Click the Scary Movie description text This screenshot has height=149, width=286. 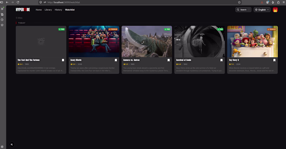coord(93,69)
